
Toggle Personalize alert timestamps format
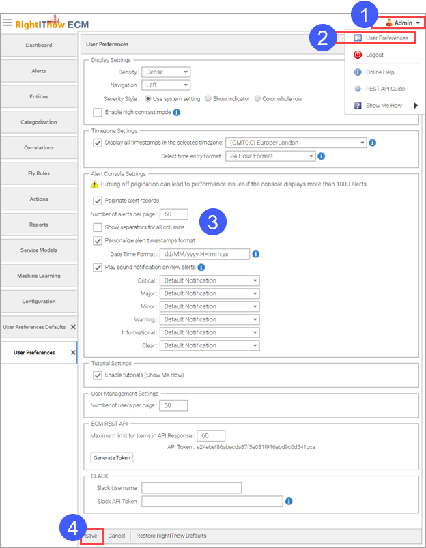tap(97, 240)
